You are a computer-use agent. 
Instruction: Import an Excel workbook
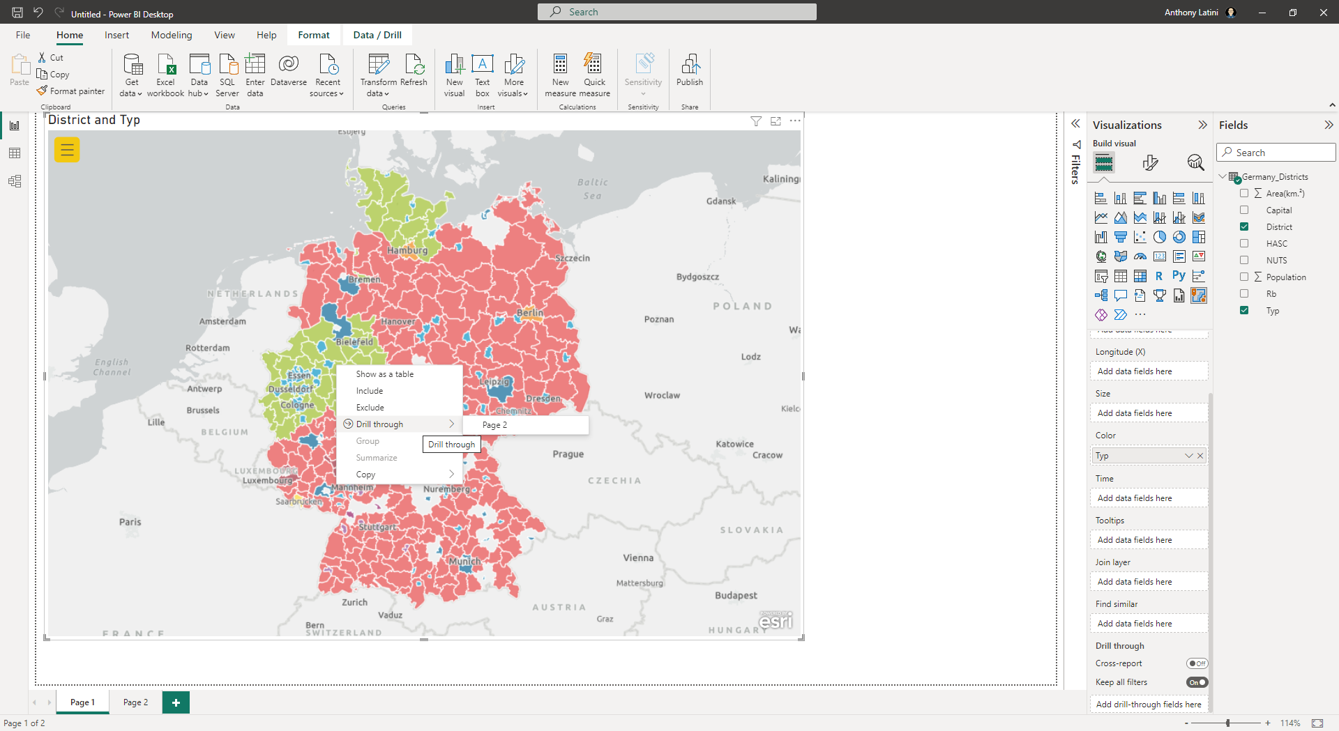pos(165,74)
